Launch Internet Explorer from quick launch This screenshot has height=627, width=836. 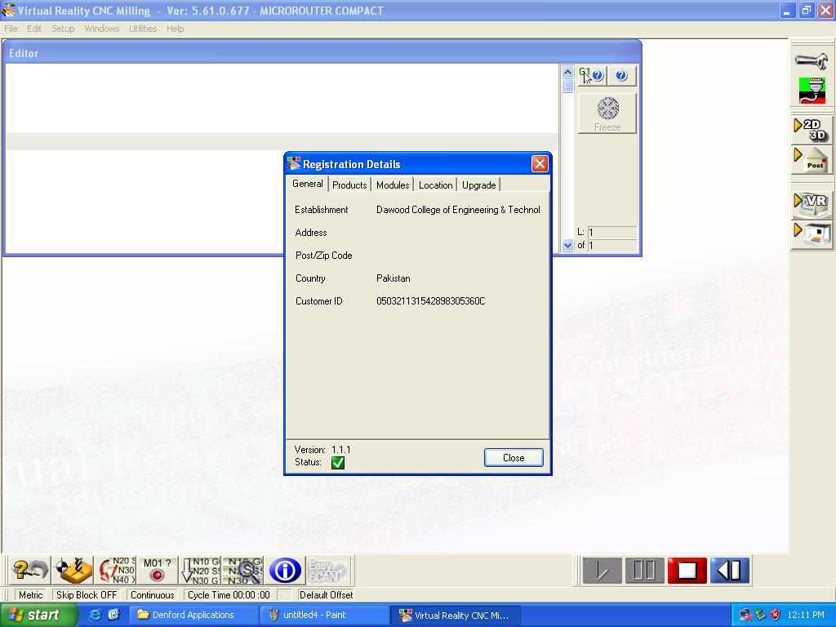(x=95, y=615)
